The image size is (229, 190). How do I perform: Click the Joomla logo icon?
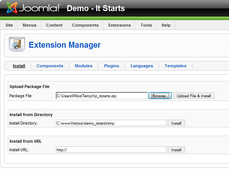point(12,8)
